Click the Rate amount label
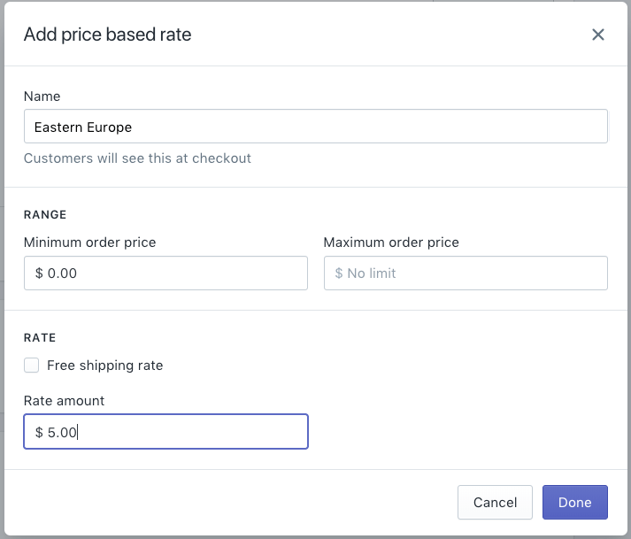Viewport: 631px width, 539px height. tap(65, 400)
